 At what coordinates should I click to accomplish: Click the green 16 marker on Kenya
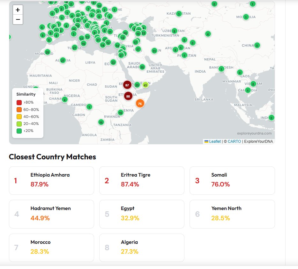click(121, 113)
